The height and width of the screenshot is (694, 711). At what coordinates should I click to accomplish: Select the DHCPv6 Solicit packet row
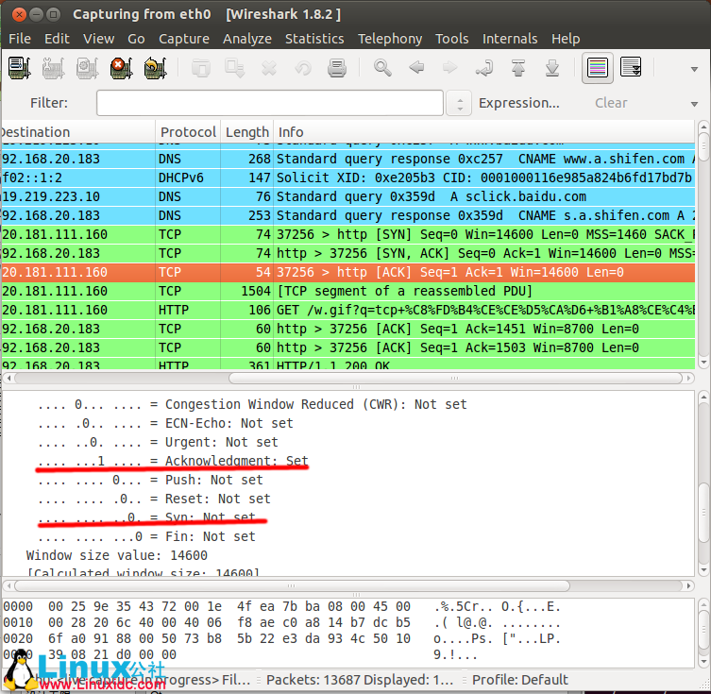(348, 178)
